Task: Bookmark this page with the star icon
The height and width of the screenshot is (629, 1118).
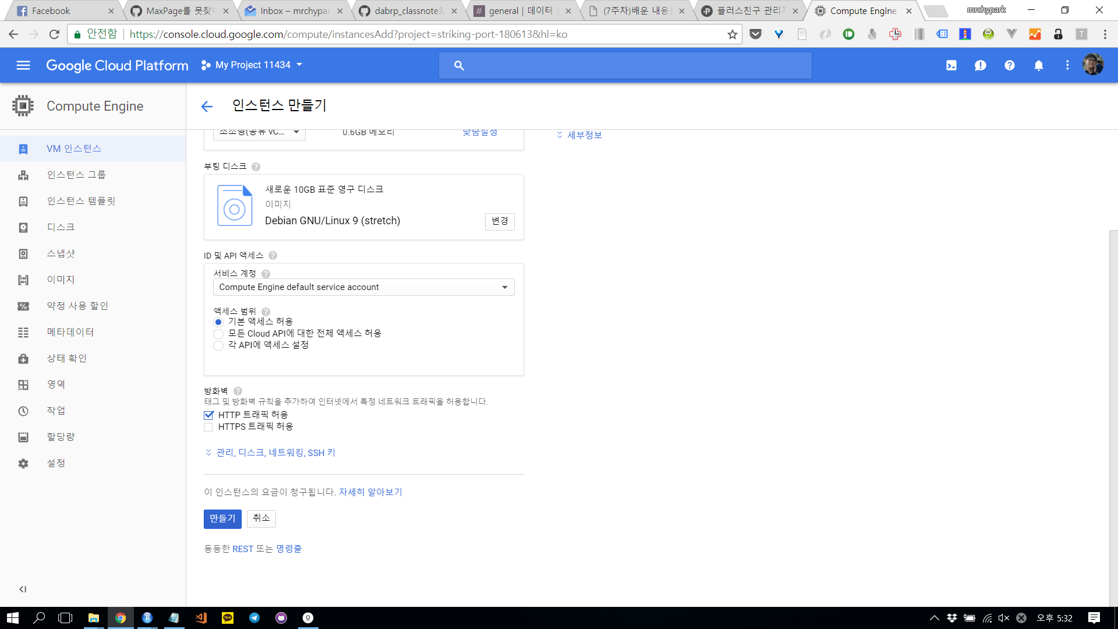Action: [732, 34]
